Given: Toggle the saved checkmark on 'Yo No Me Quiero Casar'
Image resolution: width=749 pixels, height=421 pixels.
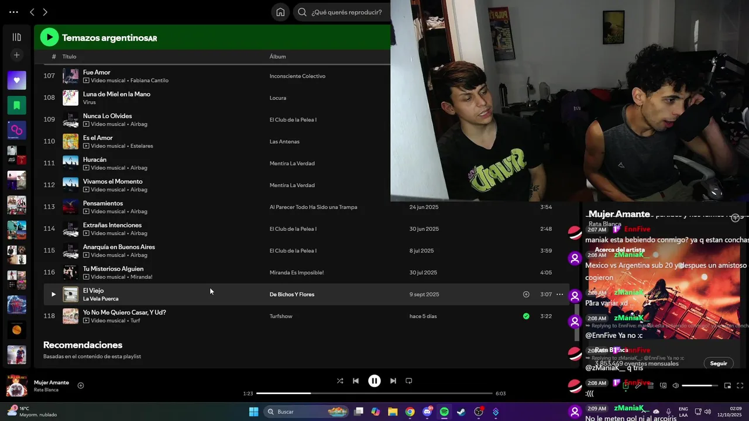Looking at the screenshot, I should [526, 316].
